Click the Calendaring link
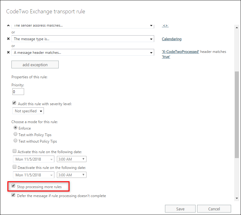241x215 pixels. coord(171,39)
